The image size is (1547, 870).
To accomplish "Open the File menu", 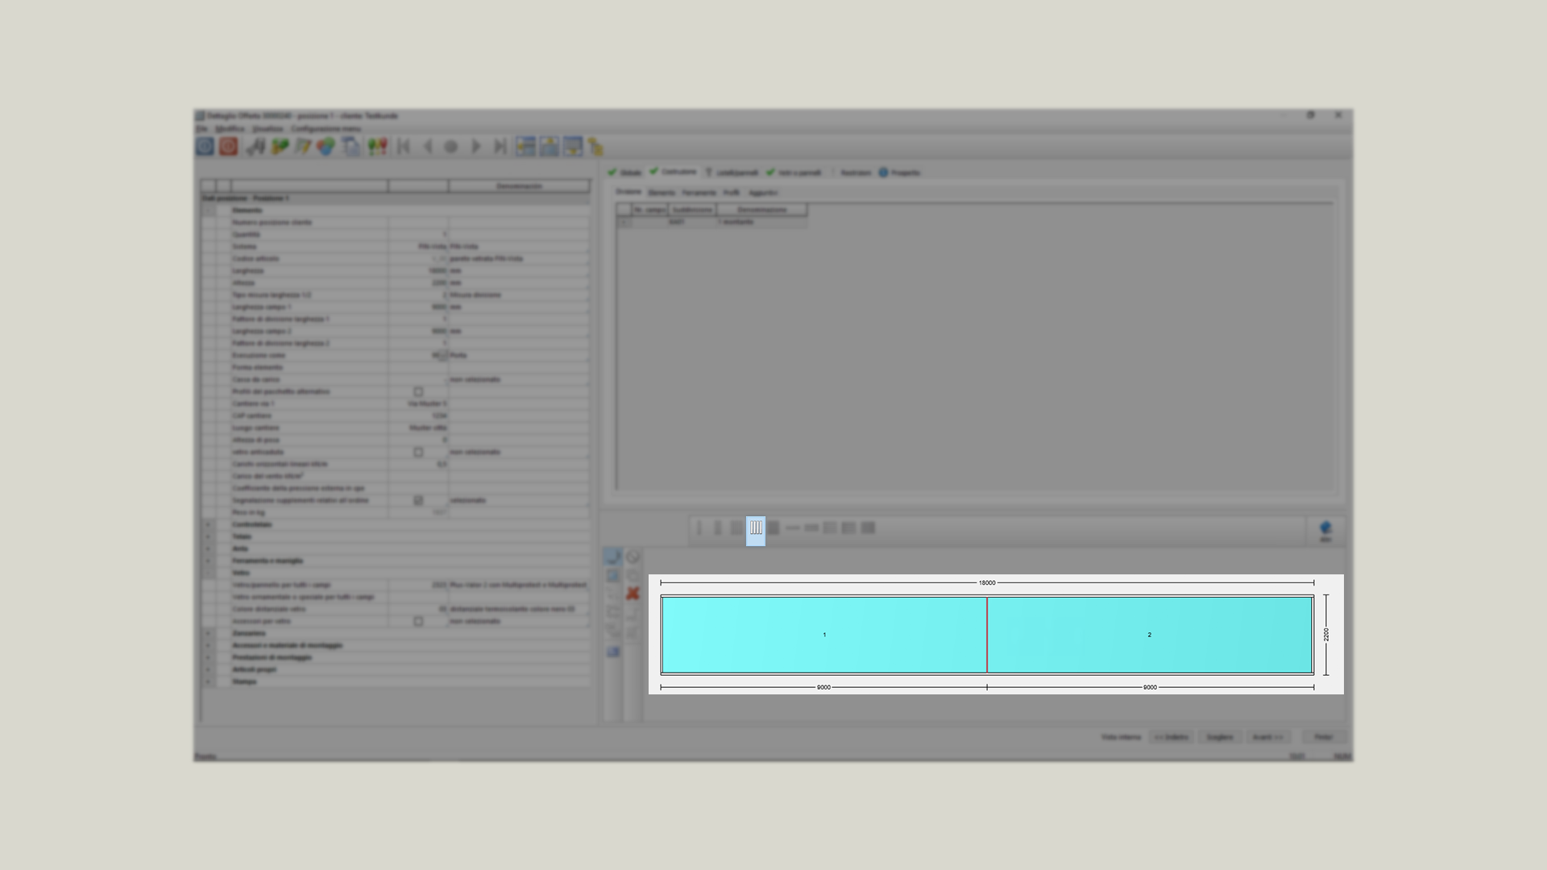I will 201,129.
